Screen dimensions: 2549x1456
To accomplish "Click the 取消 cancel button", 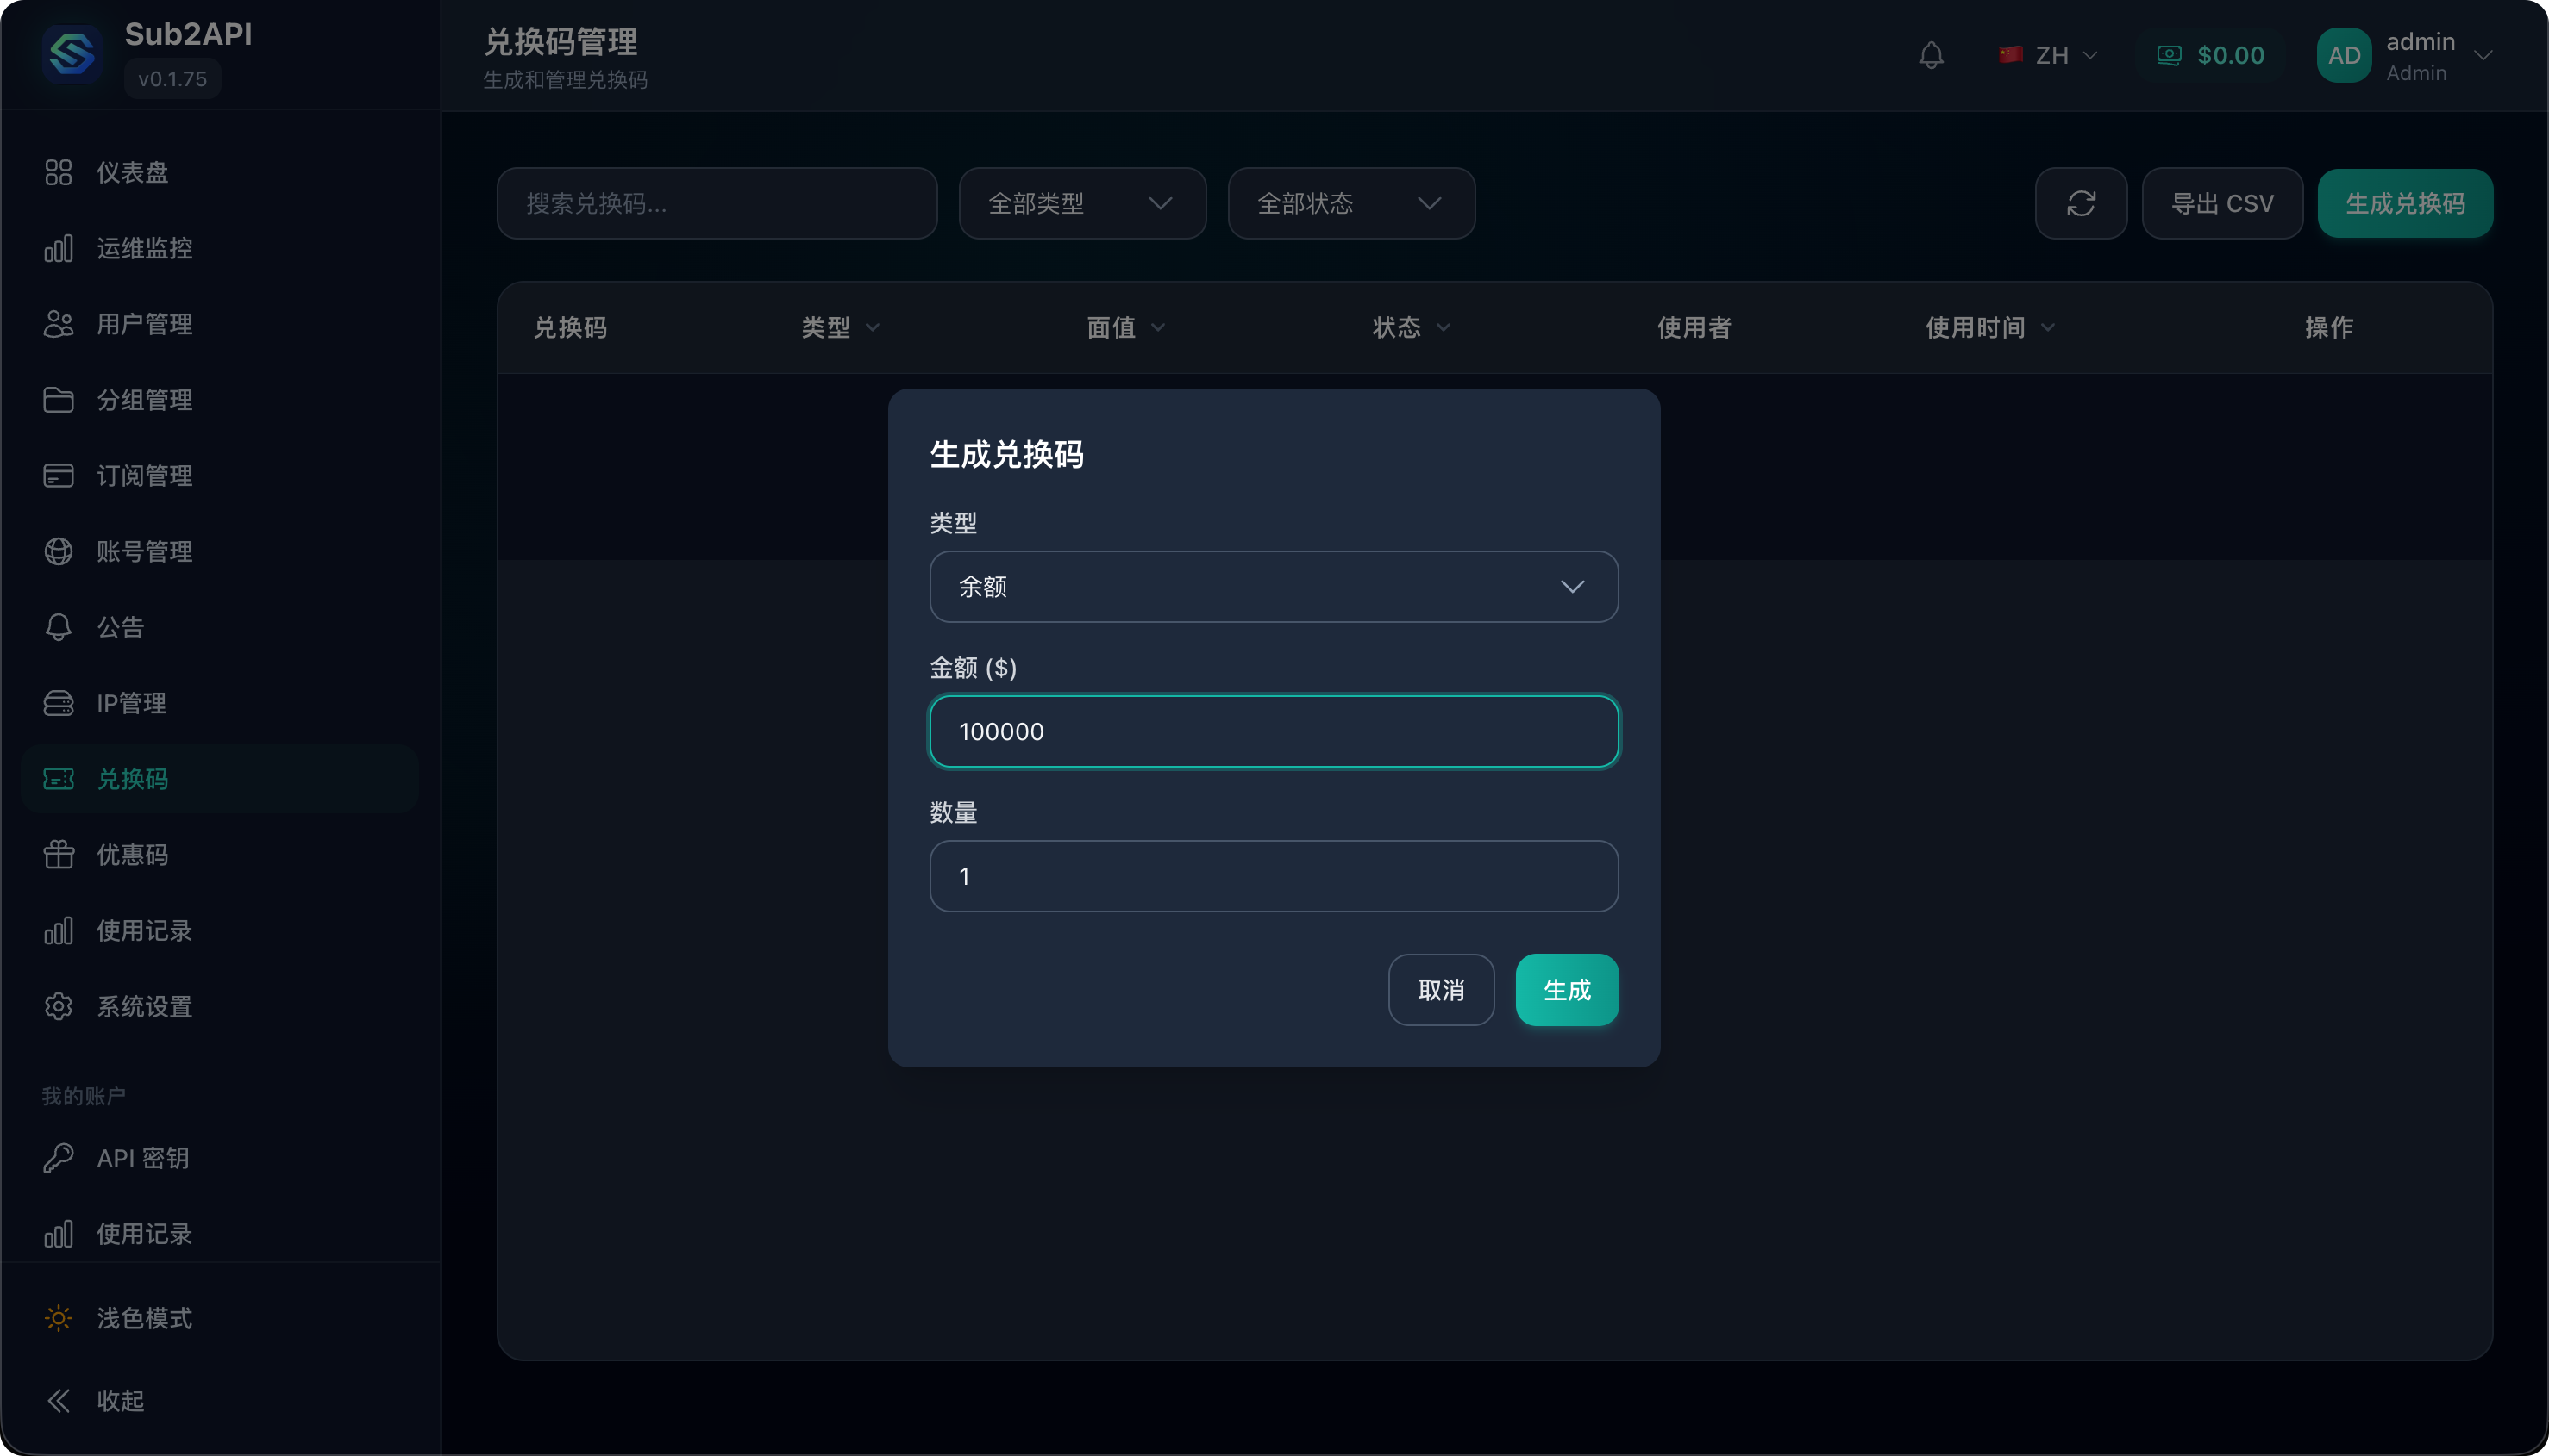I will click(1440, 990).
